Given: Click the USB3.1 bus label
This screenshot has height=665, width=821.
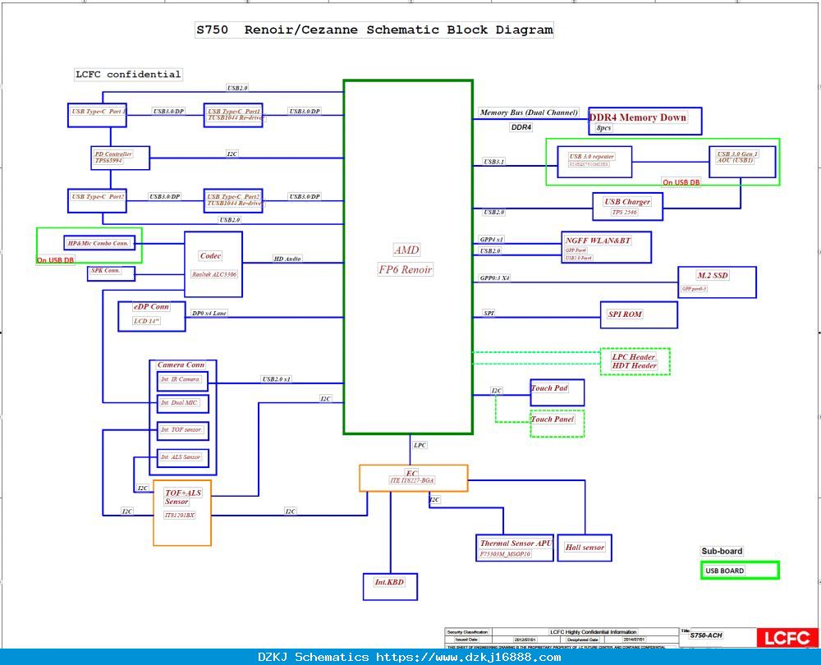Looking at the screenshot, I should point(493,162).
